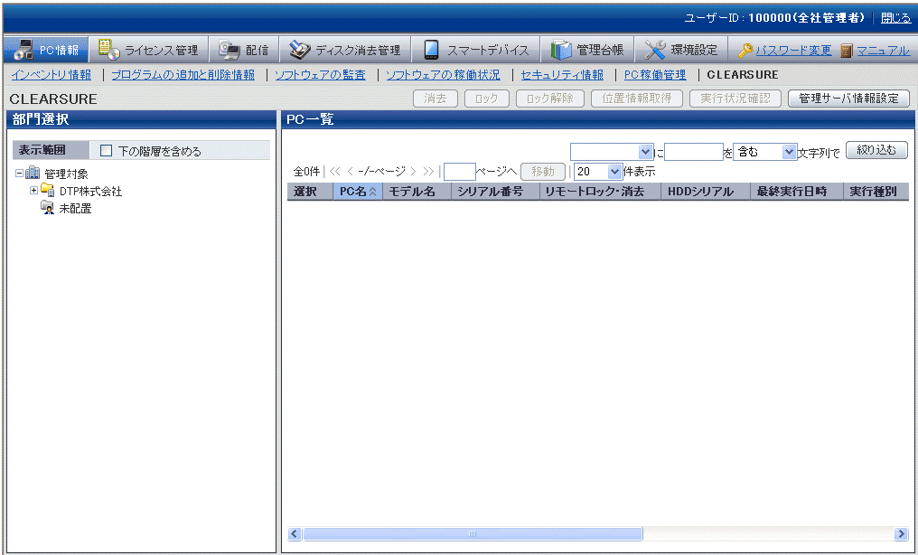The width and height of the screenshot is (918, 555).
Task: Switch to the 配信 tab
Action: (244, 50)
